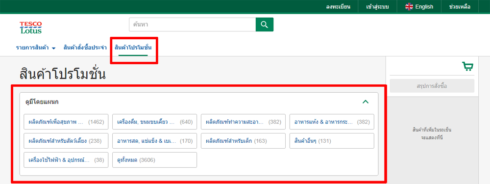Screen dimensions: 490x184
Task: Choose the สินค้าอื่นๆ category (131)
Action: coord(332,141)
